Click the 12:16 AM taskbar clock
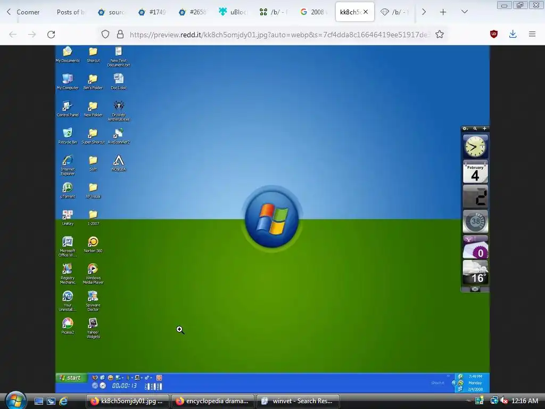 tap(524, 401)
